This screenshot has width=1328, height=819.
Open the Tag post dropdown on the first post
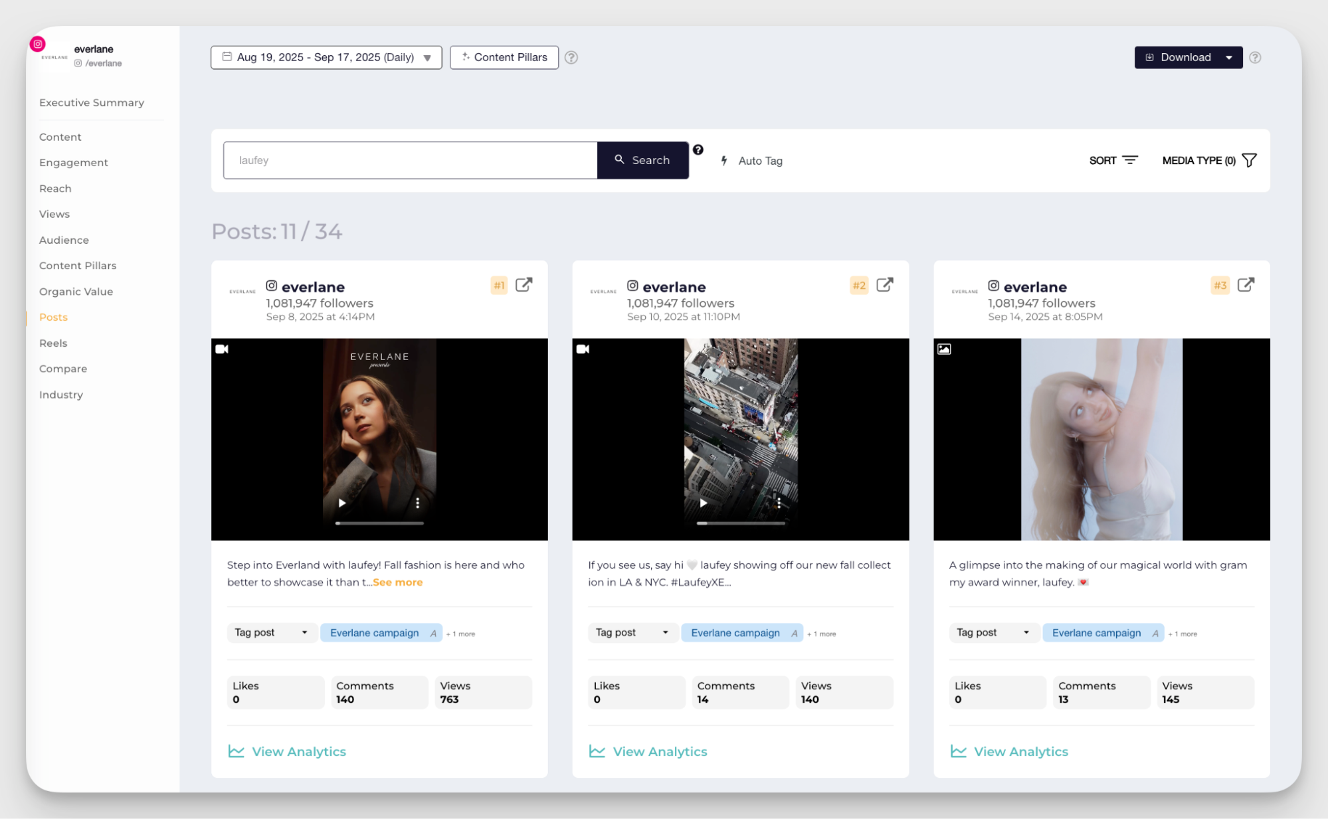[x=271, y=632]
